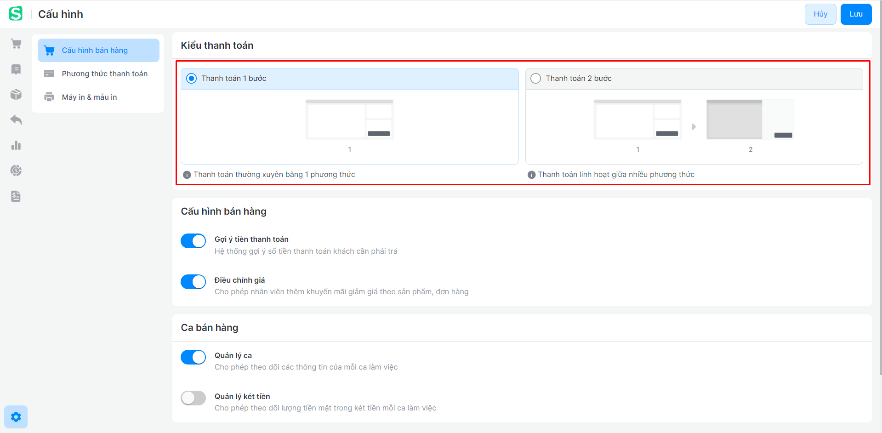Click card icon beside Phương thức thanh toán
Image resolution: width=882 pixels, height=433 pixels.
[49, 74]
